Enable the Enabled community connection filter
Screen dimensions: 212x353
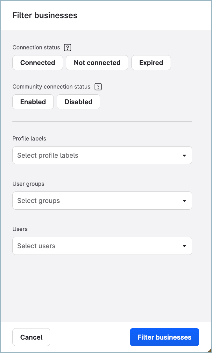point(33,102)
